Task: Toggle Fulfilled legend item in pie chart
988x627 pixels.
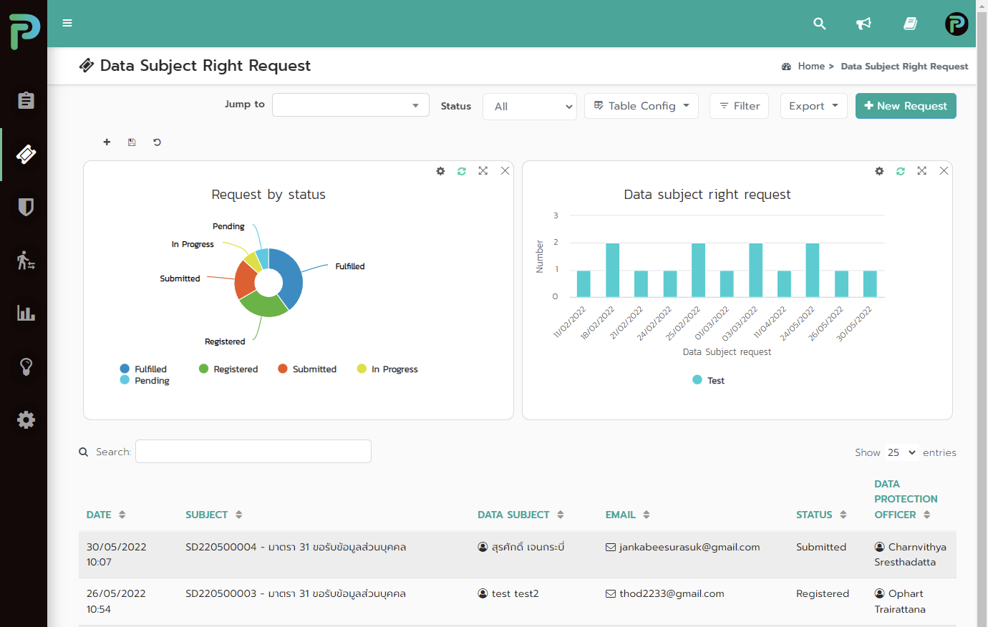Action: 143,369
